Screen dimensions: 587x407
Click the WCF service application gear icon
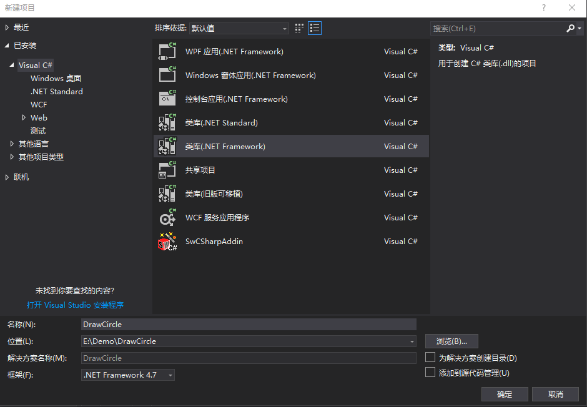[x=167, y=218]
